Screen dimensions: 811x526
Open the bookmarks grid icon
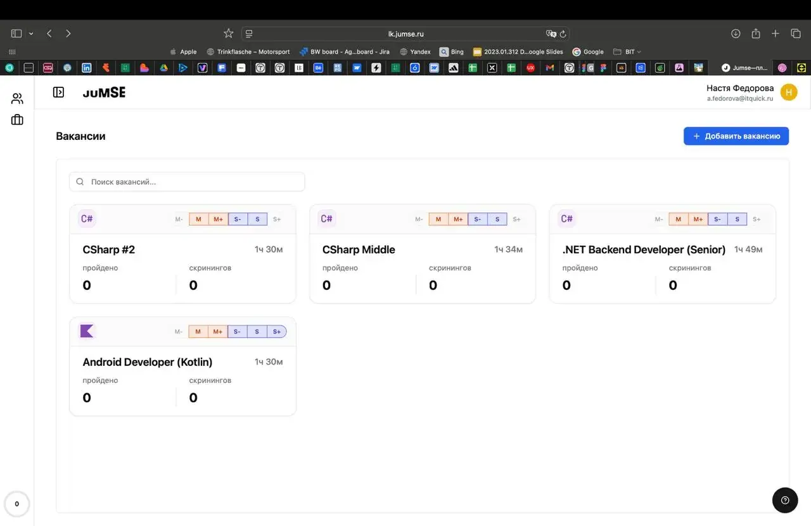(12, 52)
